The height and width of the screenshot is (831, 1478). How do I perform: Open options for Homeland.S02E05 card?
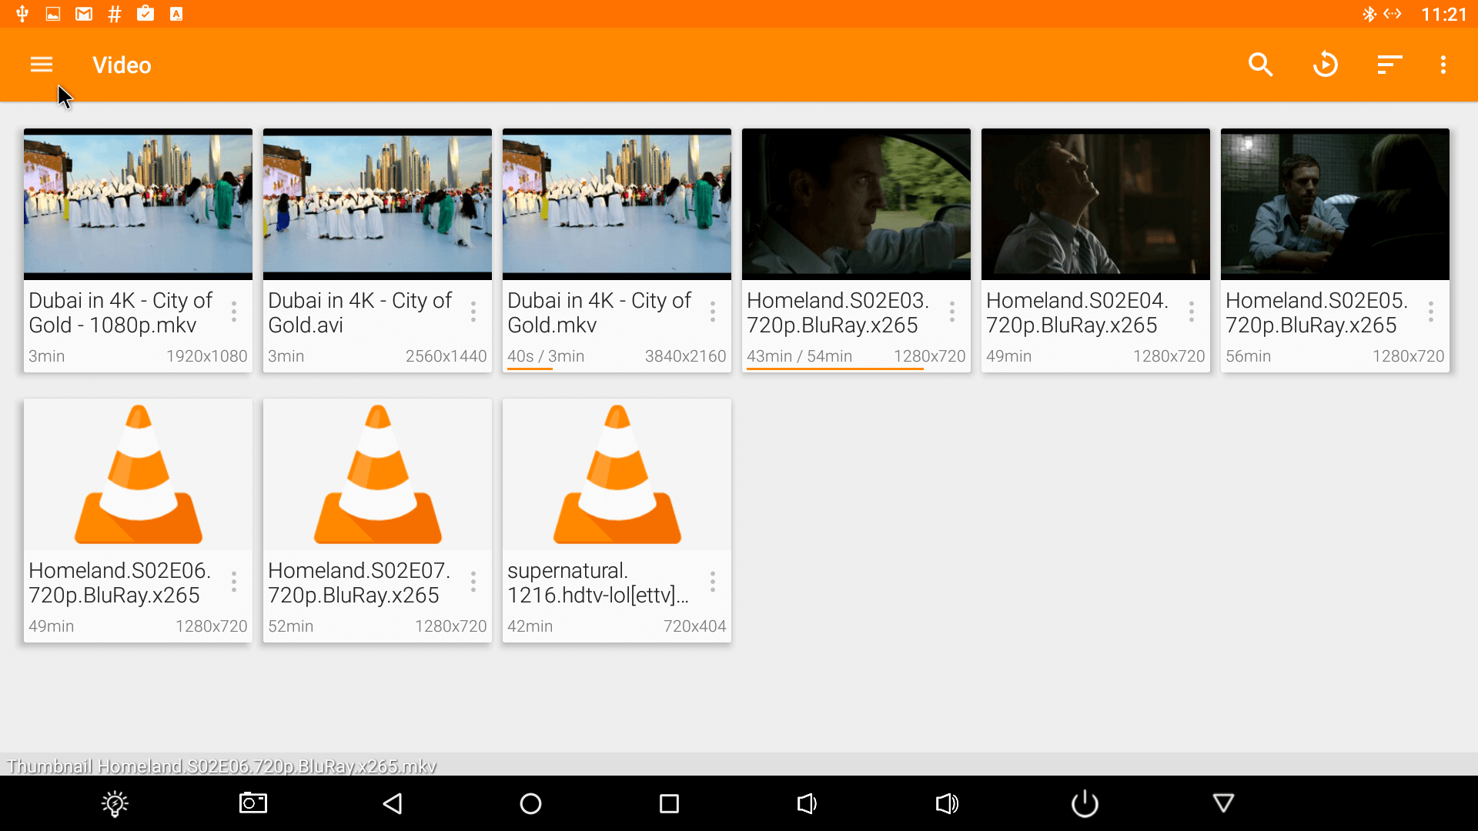pyautogui.click(x=1431, y=312)
